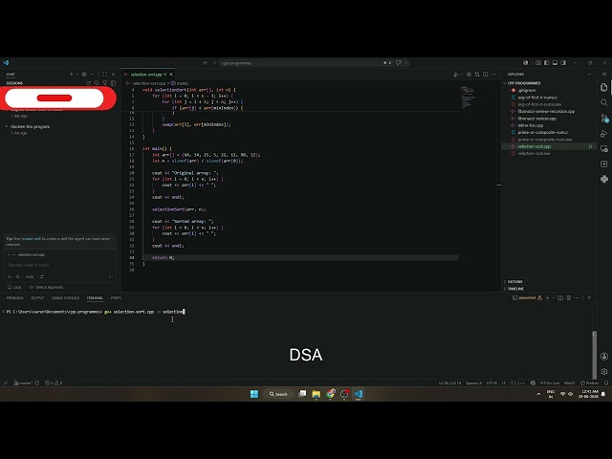Open the new terminal dropdown arrow
The height and width of the screenshot is (459, 612).
[553, 297]
